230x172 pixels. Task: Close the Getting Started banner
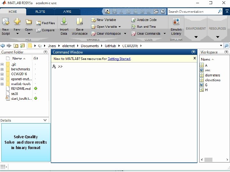(195, 58)
